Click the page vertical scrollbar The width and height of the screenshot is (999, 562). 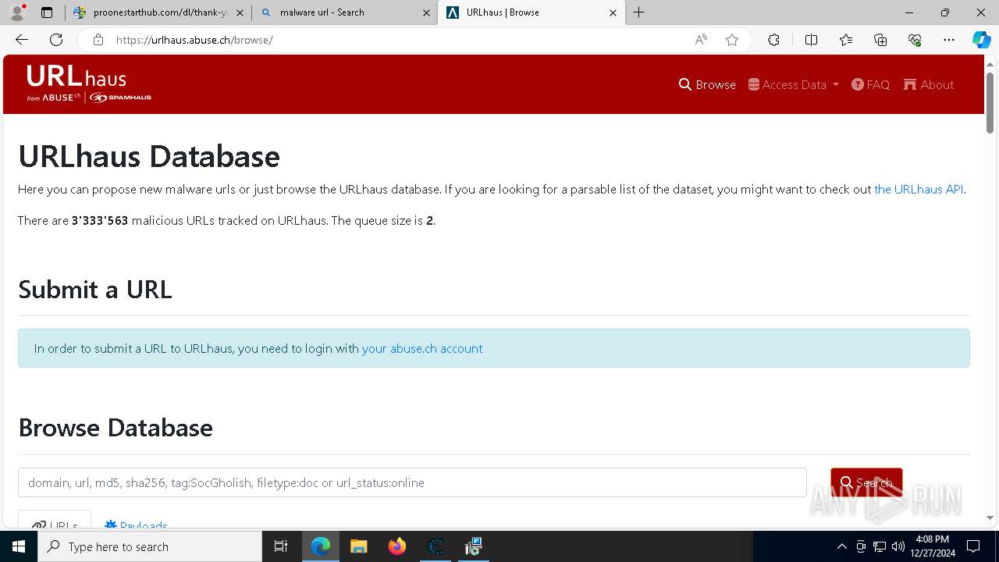point(990,102)
